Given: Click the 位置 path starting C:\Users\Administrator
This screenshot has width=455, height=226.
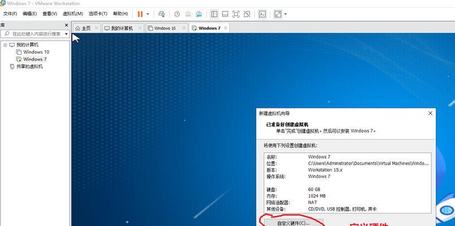Looking at the screenshot, I should [x=368, y=163].
